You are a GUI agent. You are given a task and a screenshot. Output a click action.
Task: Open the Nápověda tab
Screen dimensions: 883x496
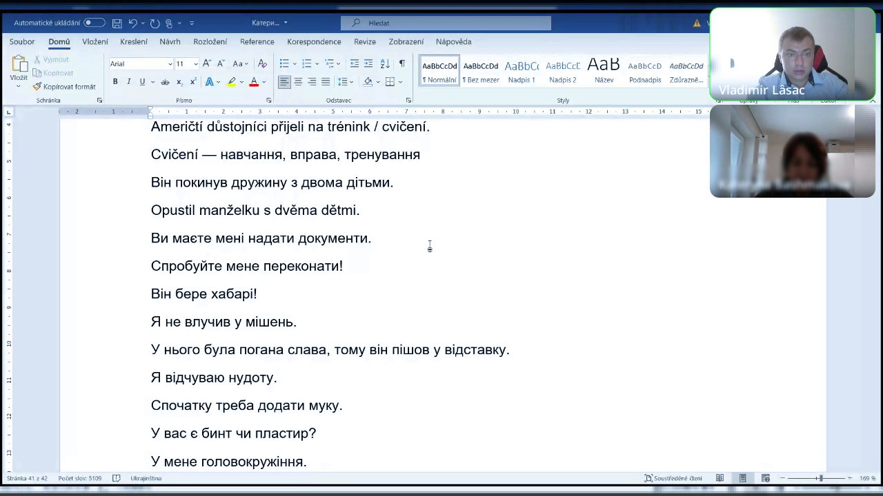[453, 41]
